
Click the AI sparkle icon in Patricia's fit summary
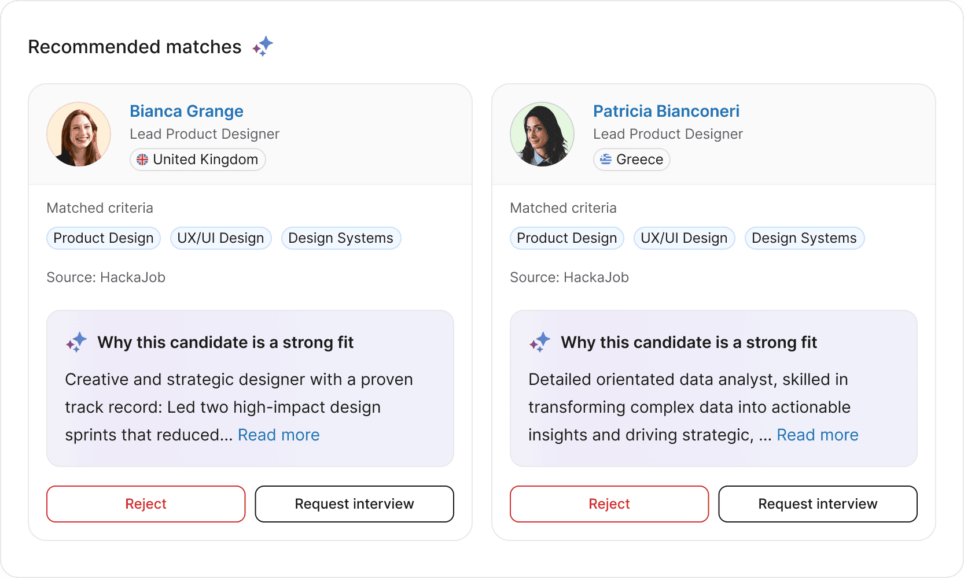pyautogui.click(x=540, y=342)
